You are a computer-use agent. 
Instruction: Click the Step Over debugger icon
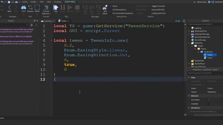point(92,7)
